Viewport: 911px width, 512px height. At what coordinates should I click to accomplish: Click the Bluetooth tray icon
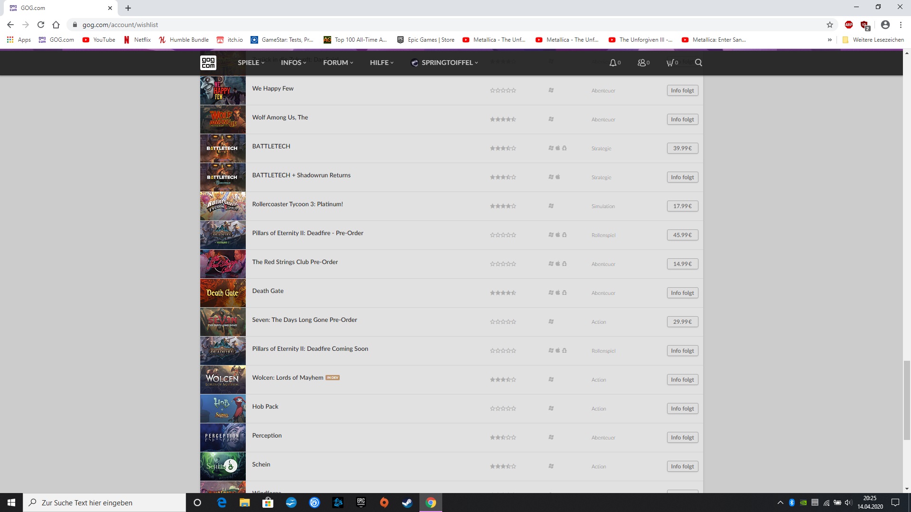(792, 503)
